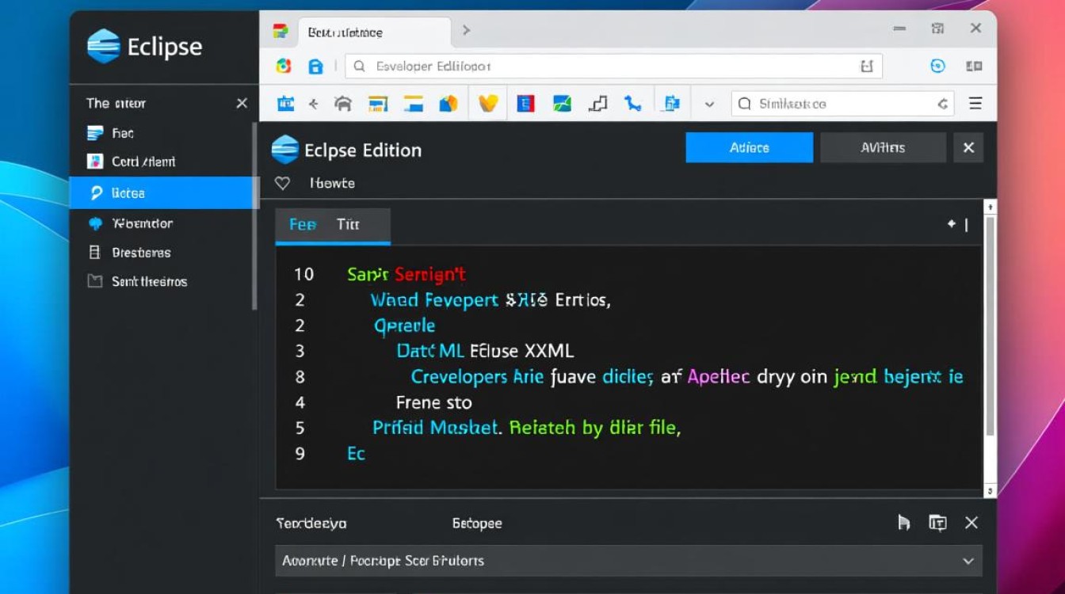Close the bottom panel with its X

point(971,523)
